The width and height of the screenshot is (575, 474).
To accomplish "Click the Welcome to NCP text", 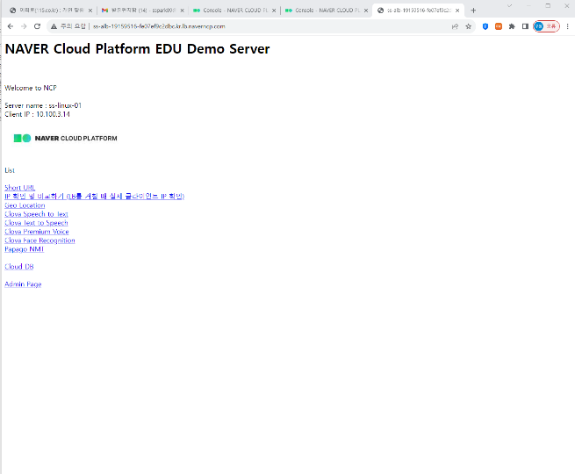I will 31,88.
